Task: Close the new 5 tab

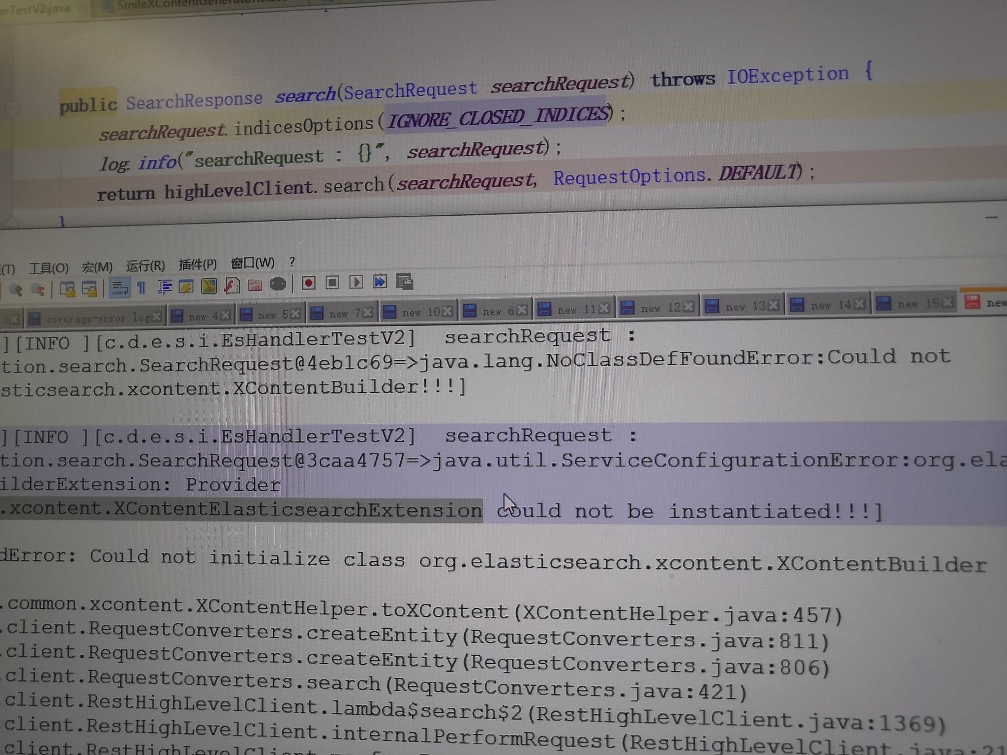Action: [x=295, y=314]
